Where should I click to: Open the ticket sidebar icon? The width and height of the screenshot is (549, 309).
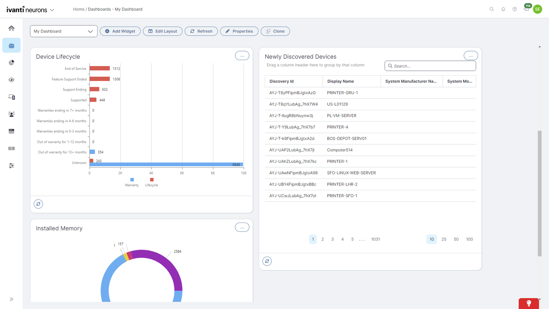tap(11, 148)
